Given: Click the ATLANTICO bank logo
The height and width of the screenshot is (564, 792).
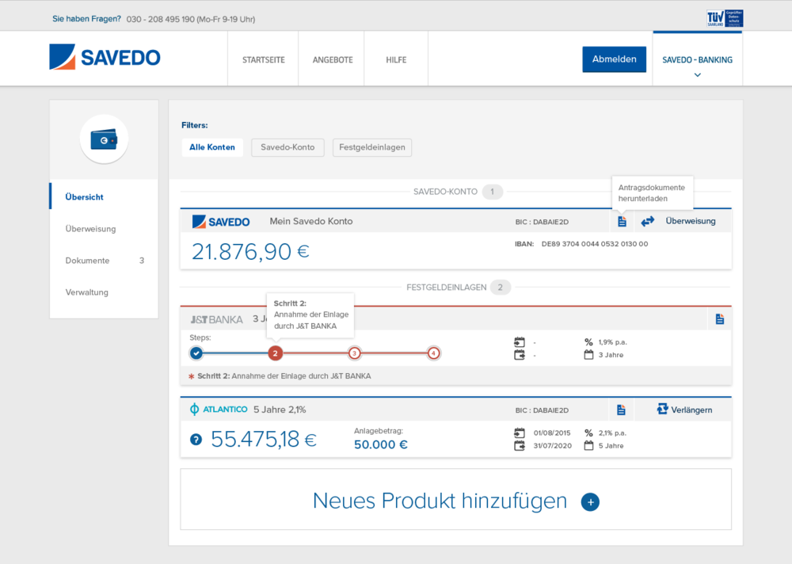Looking at the screenshot, I should [x=219, y=410].
